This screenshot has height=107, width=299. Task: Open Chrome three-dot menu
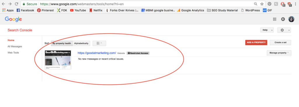295,4
